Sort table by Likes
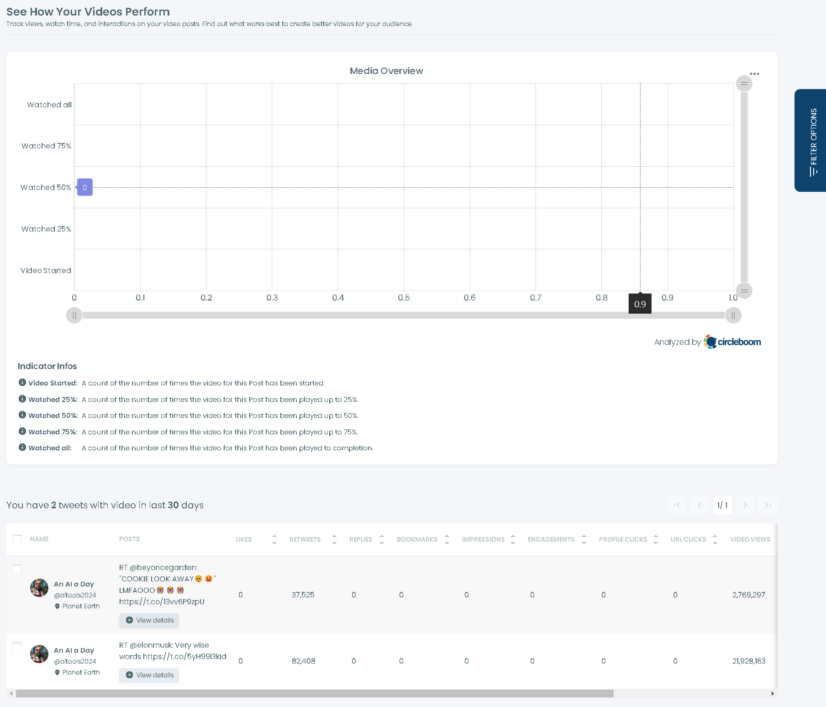The height and width of the screenshot is (707, 826). [x=274, y=539]
